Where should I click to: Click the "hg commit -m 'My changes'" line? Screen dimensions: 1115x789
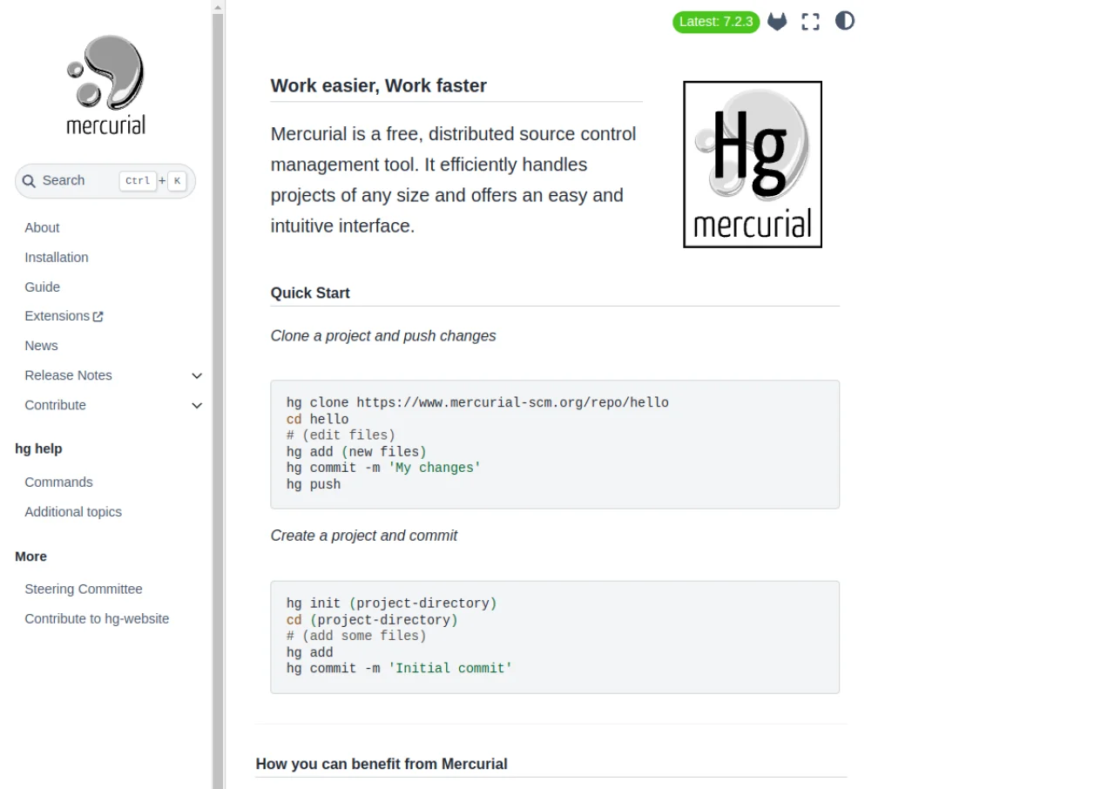click(383, 469)
